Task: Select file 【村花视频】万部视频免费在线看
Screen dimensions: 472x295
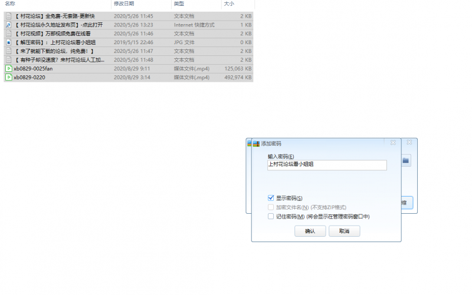Action: click(53, 34)
